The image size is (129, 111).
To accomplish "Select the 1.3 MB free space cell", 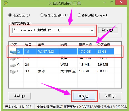I will (84, 65).
